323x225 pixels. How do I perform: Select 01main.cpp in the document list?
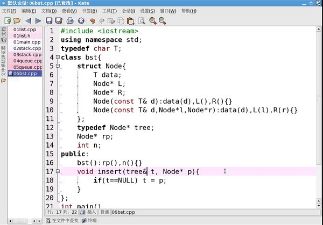click(25, 42)
